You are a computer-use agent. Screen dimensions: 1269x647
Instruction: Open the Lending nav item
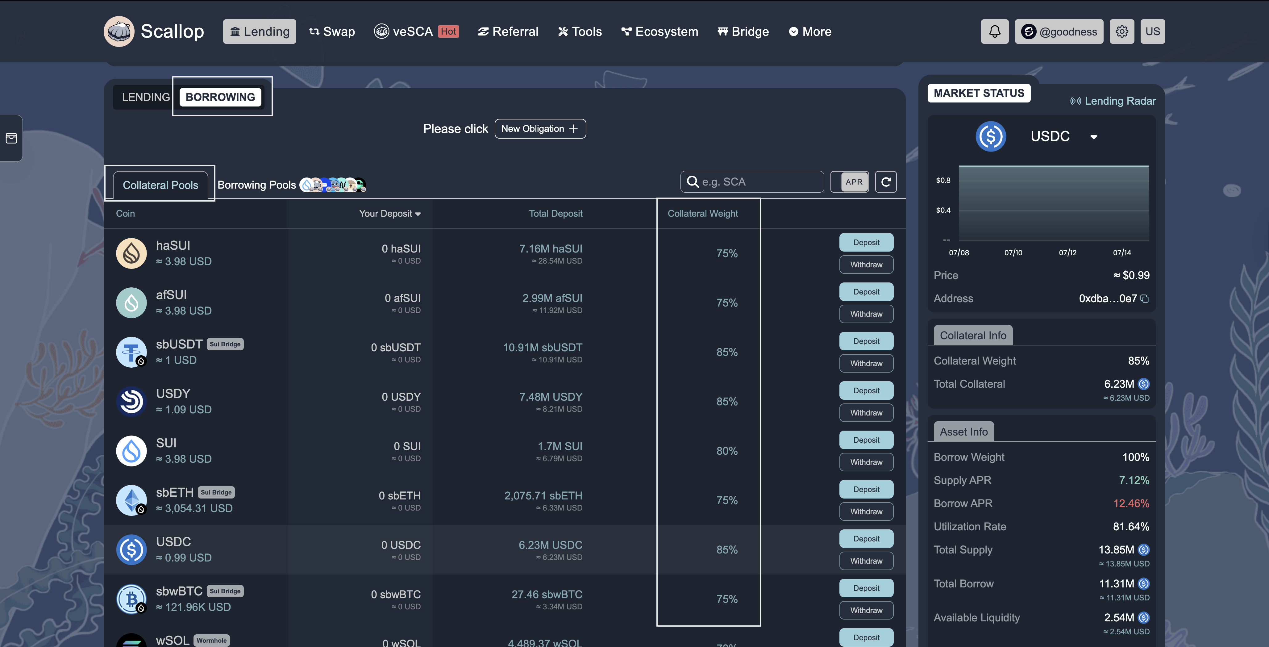260,31
